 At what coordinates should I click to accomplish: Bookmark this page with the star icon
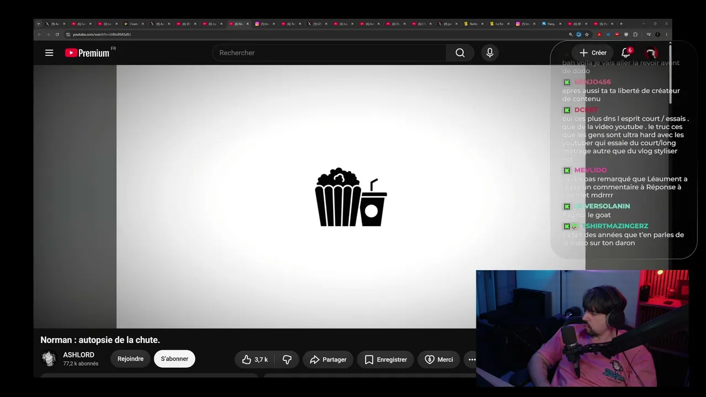(x=587, y=34)
